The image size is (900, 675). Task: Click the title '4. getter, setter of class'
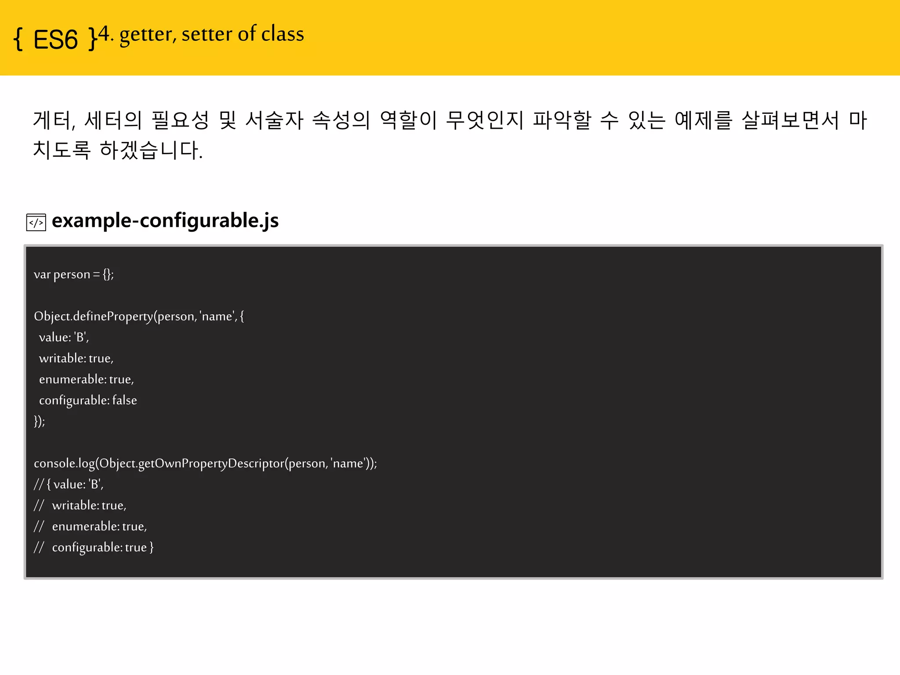pyautogui.click(x=201, y=34)
